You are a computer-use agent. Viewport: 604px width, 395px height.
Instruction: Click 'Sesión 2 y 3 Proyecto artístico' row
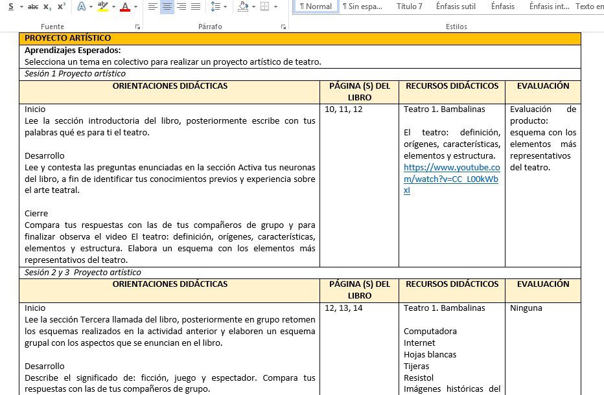tap(299, 273)
